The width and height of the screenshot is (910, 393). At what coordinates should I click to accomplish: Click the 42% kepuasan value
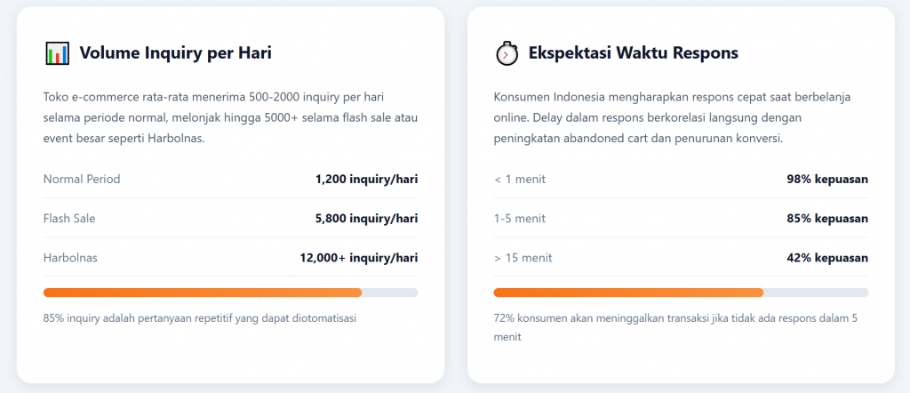[826, 258]
